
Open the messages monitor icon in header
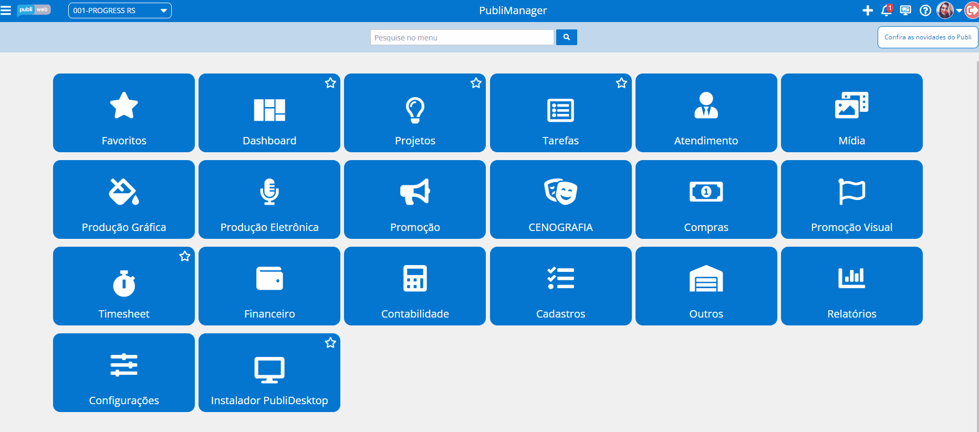905,10
